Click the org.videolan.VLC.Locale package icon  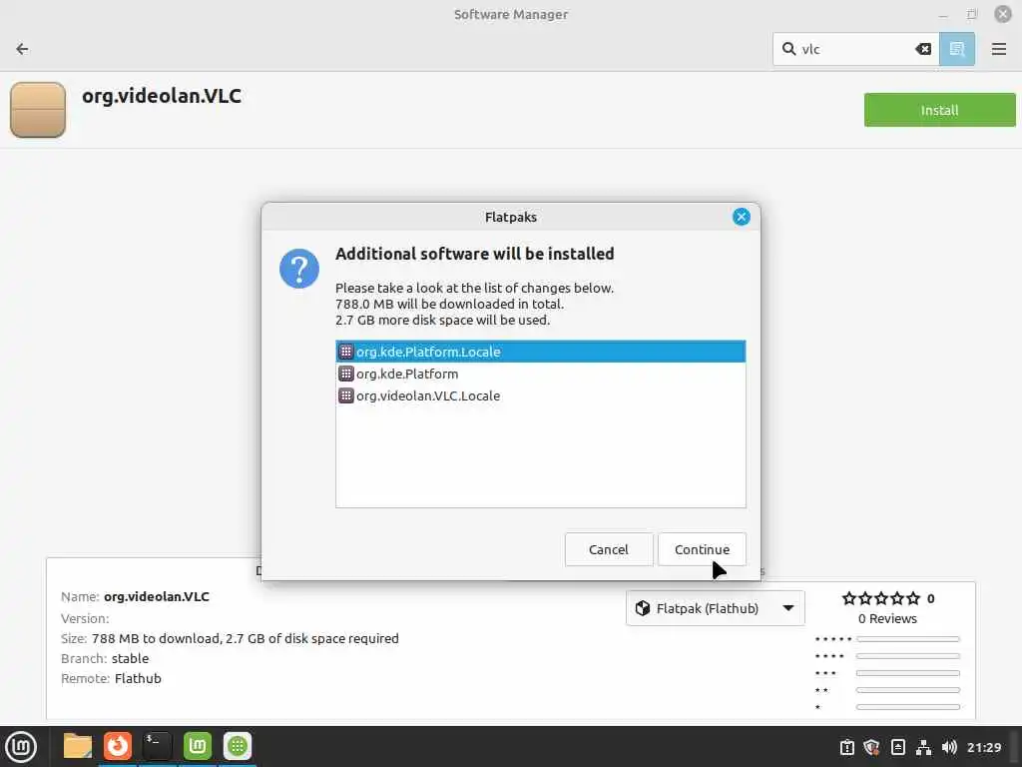point(346,395)
